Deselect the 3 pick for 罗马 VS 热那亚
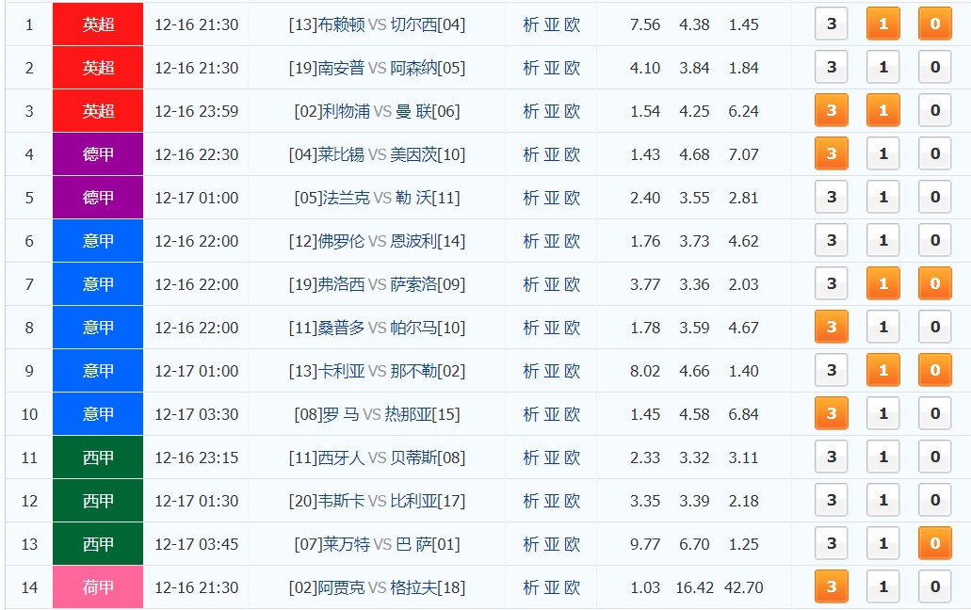The image size is (971, 610). click(x=831, y=413)
